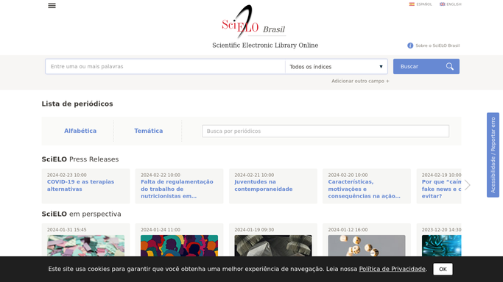The height and width of the screenshot is (282, 503).
Task: Select the Alfabética journal list tab
Action: (80, 131)
